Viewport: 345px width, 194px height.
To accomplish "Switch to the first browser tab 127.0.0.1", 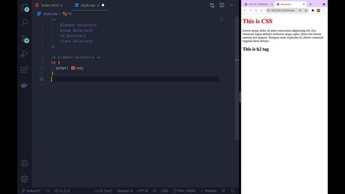I will (x=258, y=4).
